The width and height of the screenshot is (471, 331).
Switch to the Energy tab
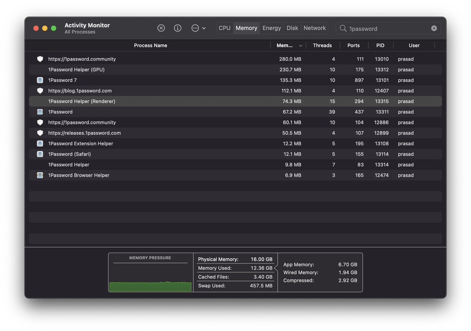pyautogui.click(x=272, y=28)
